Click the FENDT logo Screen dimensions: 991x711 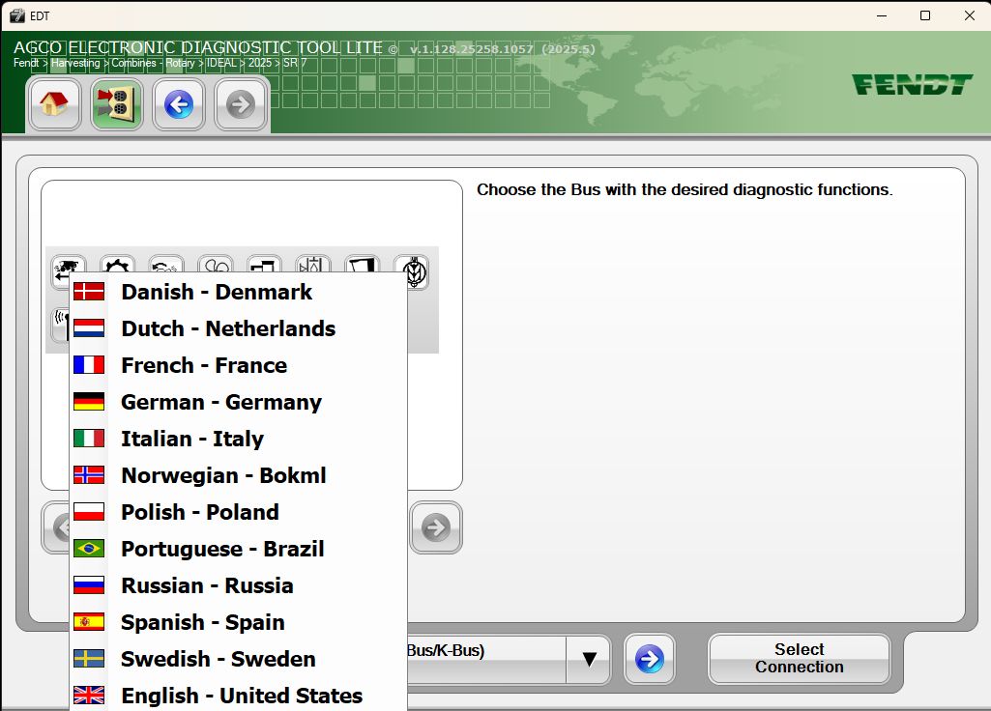pyautogui.click(x=912, y=85)
